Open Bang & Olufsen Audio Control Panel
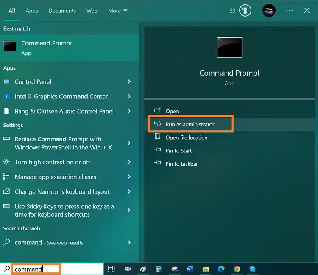 point(64,111)
